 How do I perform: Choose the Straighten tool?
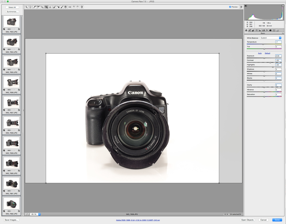(50, 7)
